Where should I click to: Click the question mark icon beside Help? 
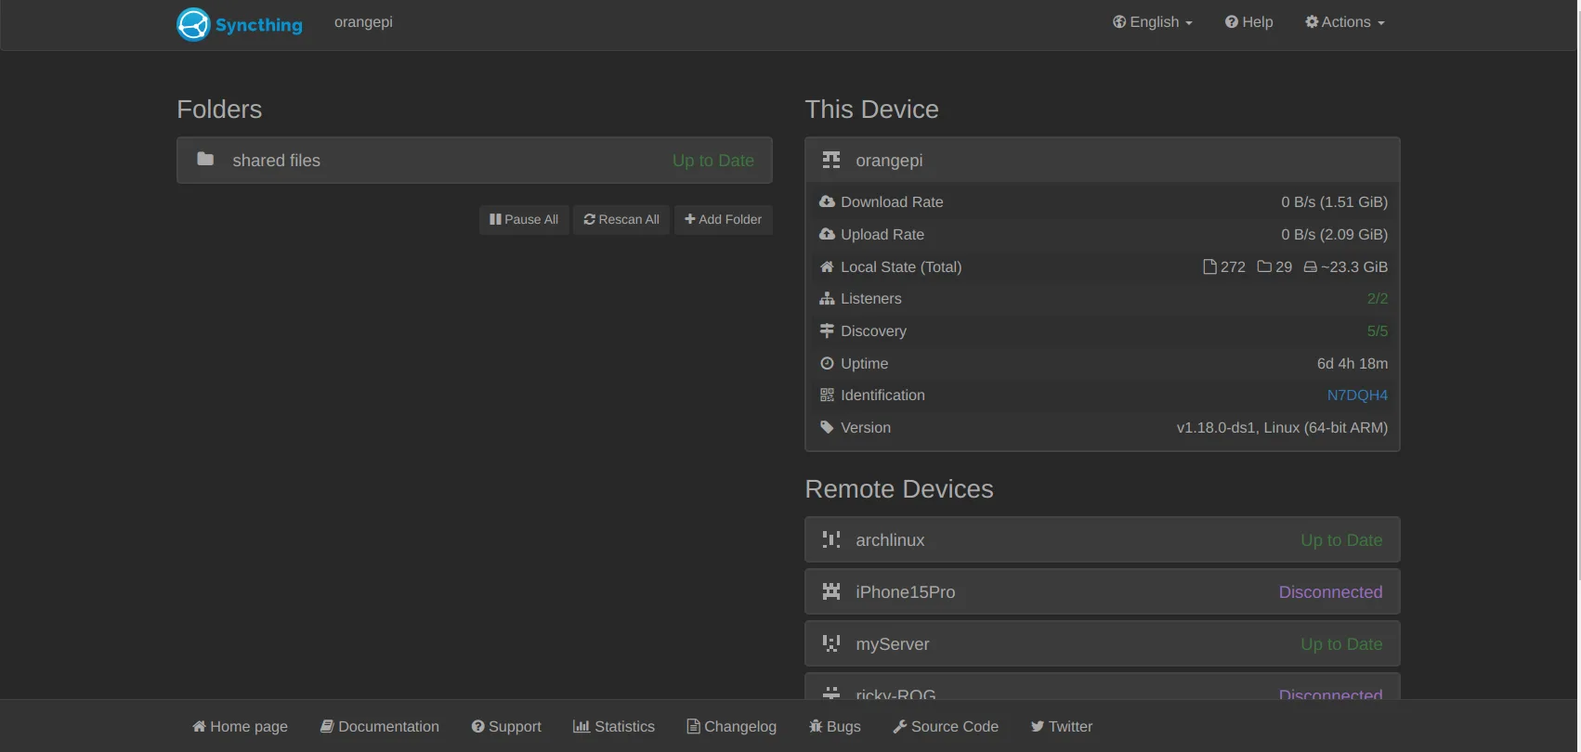click(1232, 21)
